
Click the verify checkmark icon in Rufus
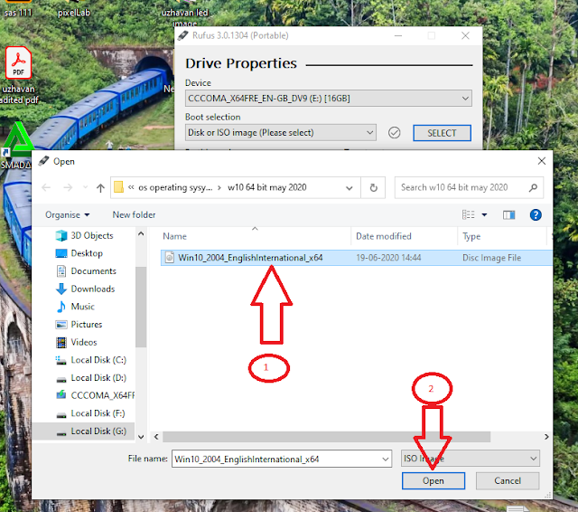394,132
